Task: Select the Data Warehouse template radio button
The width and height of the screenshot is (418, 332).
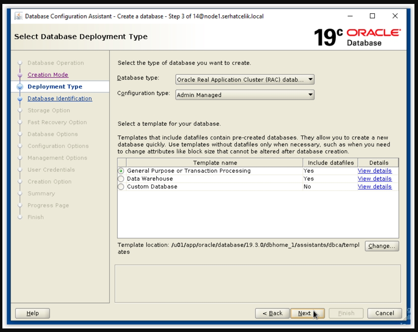Action: (121, 179)
